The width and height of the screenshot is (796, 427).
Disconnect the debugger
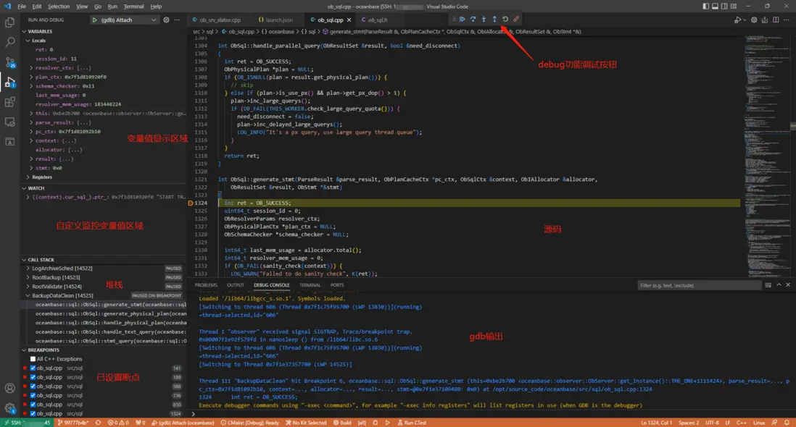516,20
